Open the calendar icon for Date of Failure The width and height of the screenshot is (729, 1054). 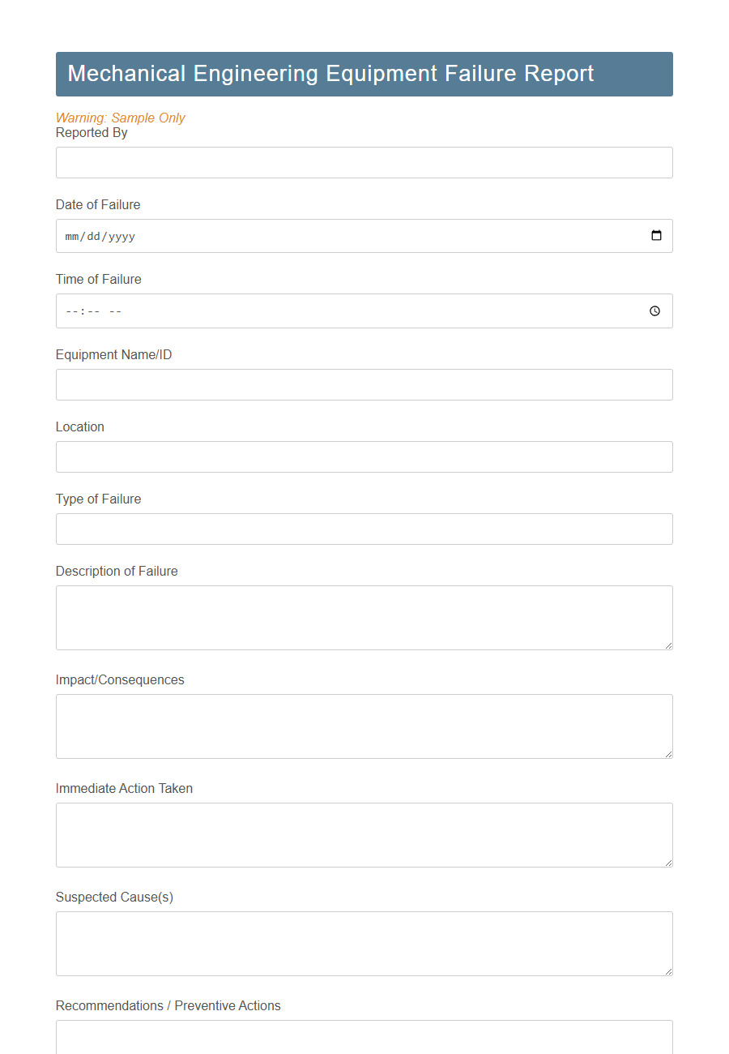click(x=656, y=235)
